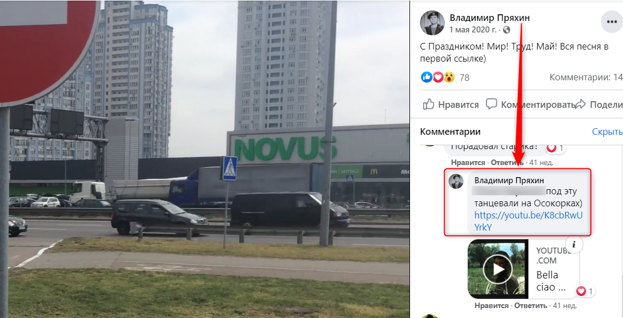This screenshot has height=318, width=623.
Task: Click the red heart reaction icon
Action: click(x=438, y=77)
